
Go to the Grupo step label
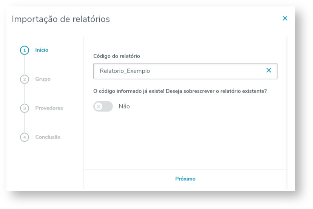[x=43, y=79]
